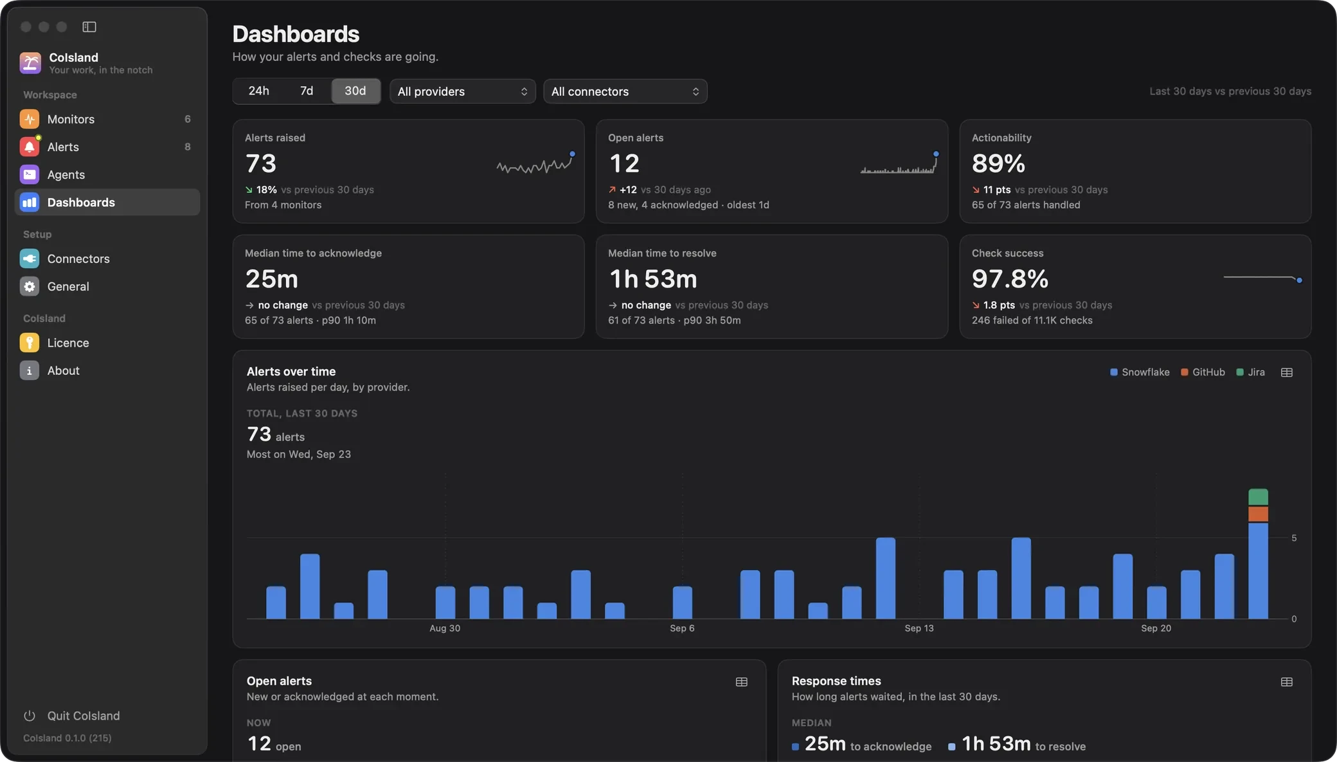Screen dimensions: 1337x762
Task: Open Agents in the sidebar
Action: (x=107, y=174)
